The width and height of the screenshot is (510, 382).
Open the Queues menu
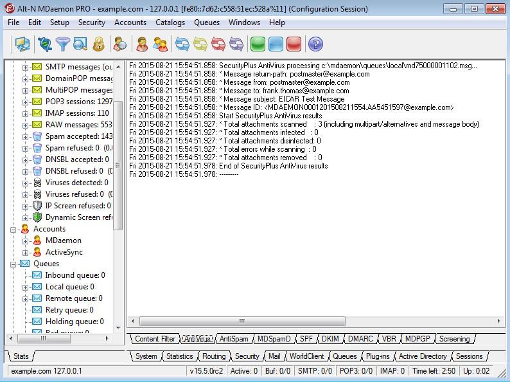(x=207, y=23)
